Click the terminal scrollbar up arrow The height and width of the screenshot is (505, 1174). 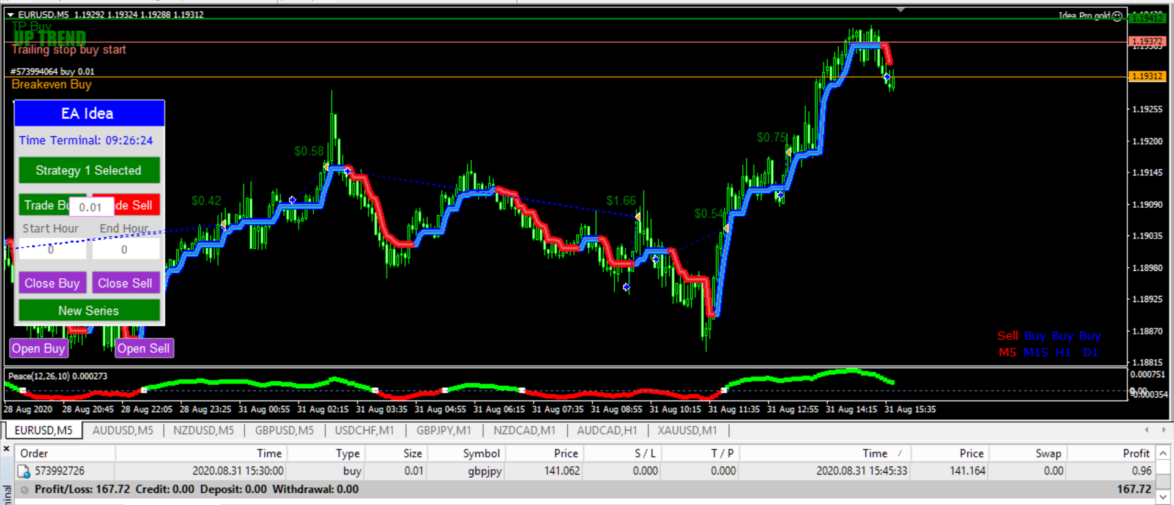pos(1164,453)
